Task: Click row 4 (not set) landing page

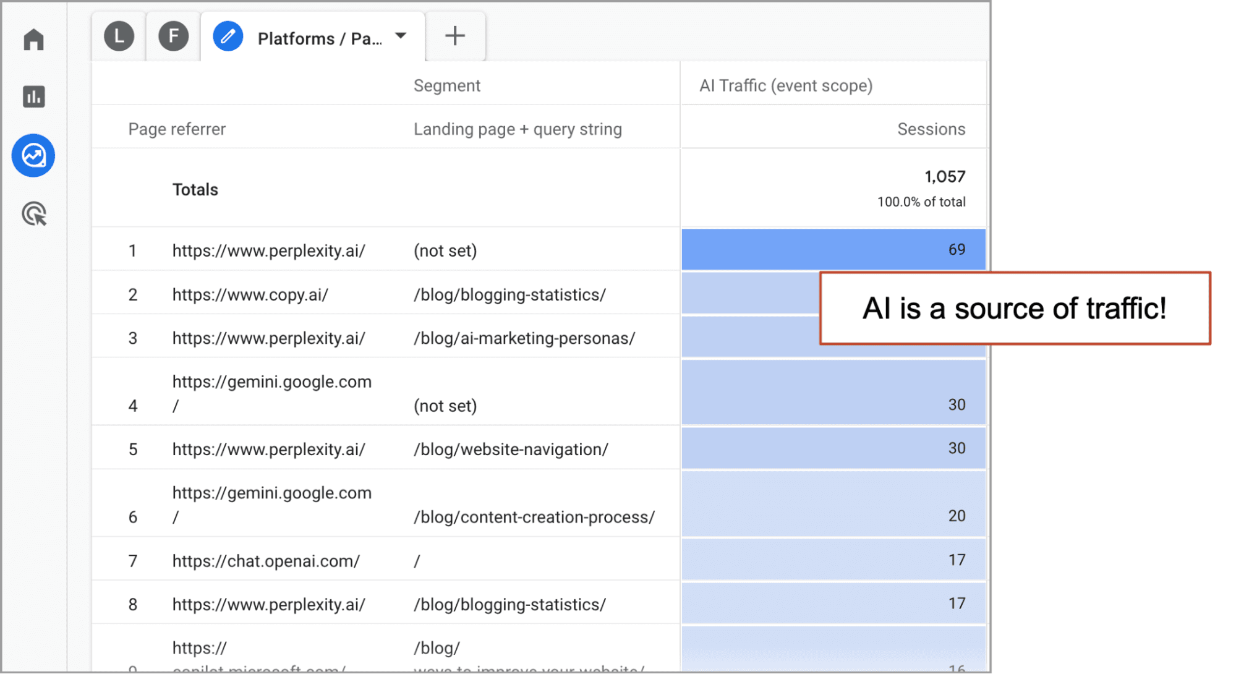Action: point(445,406)
